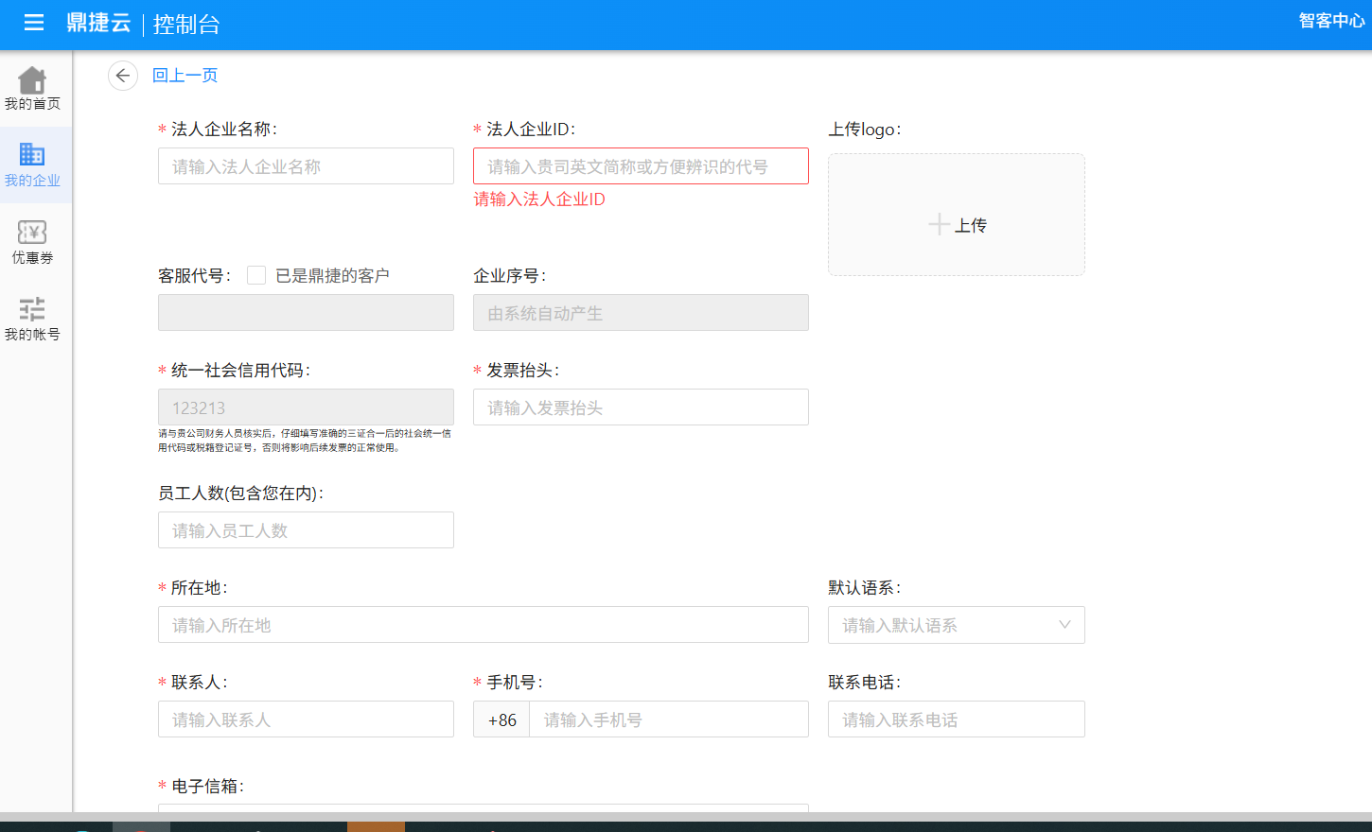Focus the 法人企业ID input field

click(641, 166)
